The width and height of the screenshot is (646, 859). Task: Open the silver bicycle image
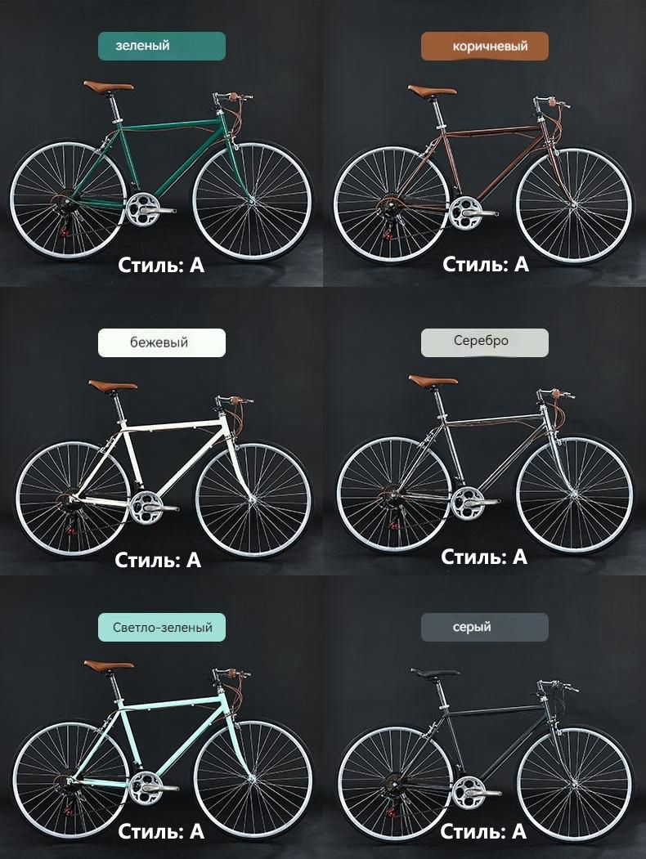coord(484,464)
